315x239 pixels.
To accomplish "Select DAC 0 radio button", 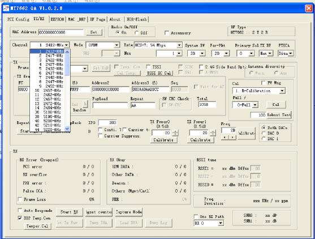I will click(264, 133).
